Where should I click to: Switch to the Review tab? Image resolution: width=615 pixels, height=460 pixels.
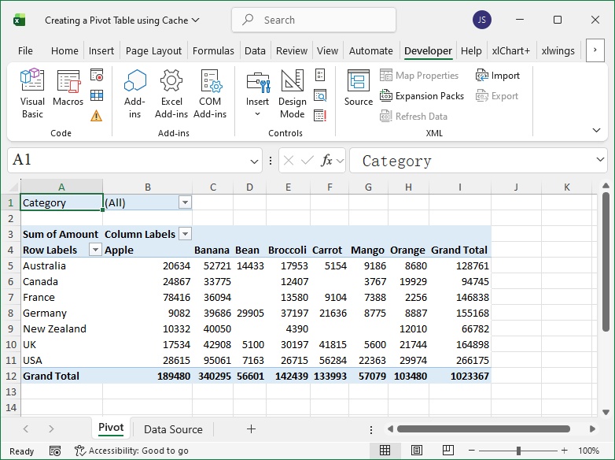click(292, 50)
